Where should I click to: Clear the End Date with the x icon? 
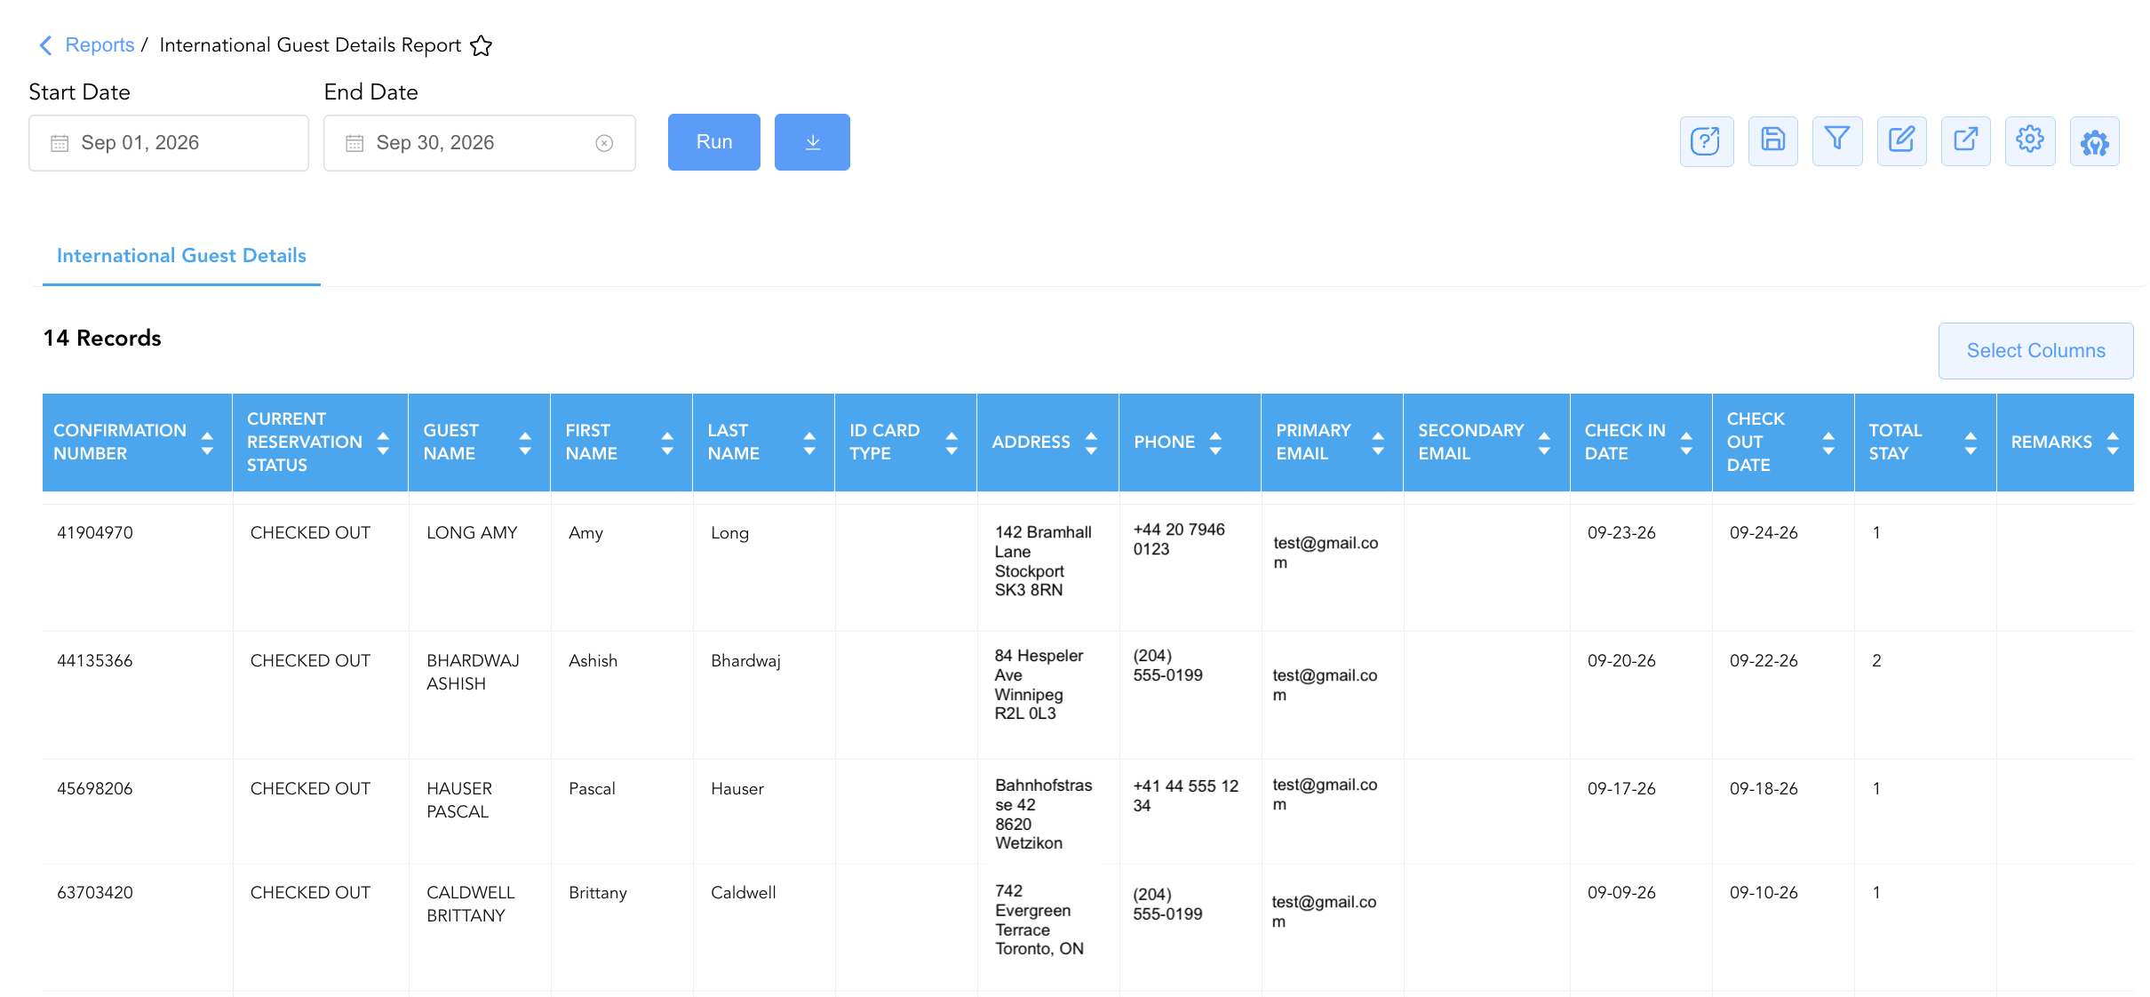tap(604, 143)
